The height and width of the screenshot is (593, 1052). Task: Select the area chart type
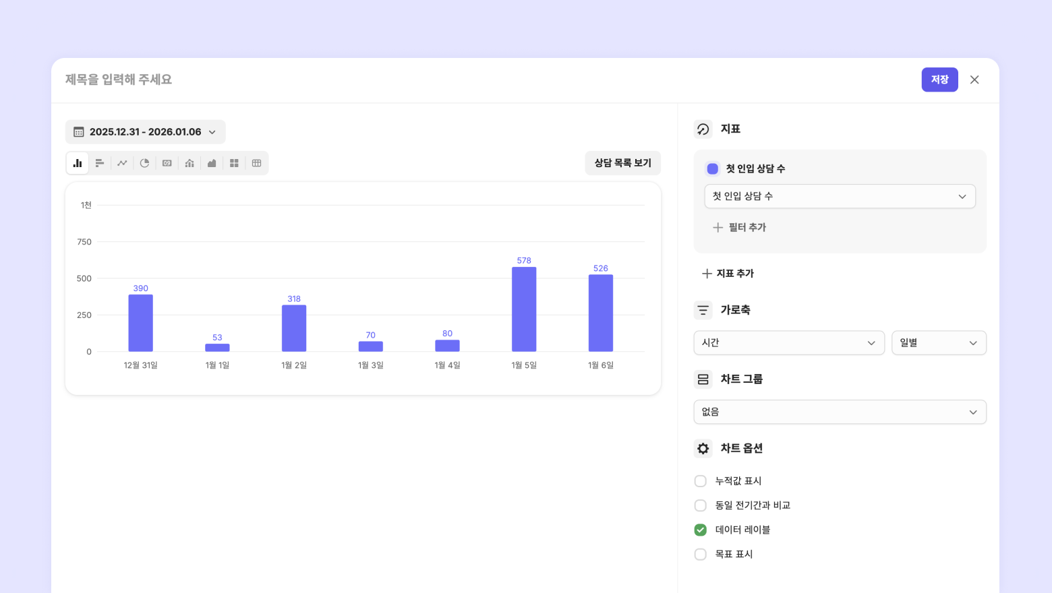click(x=212, y=163)
